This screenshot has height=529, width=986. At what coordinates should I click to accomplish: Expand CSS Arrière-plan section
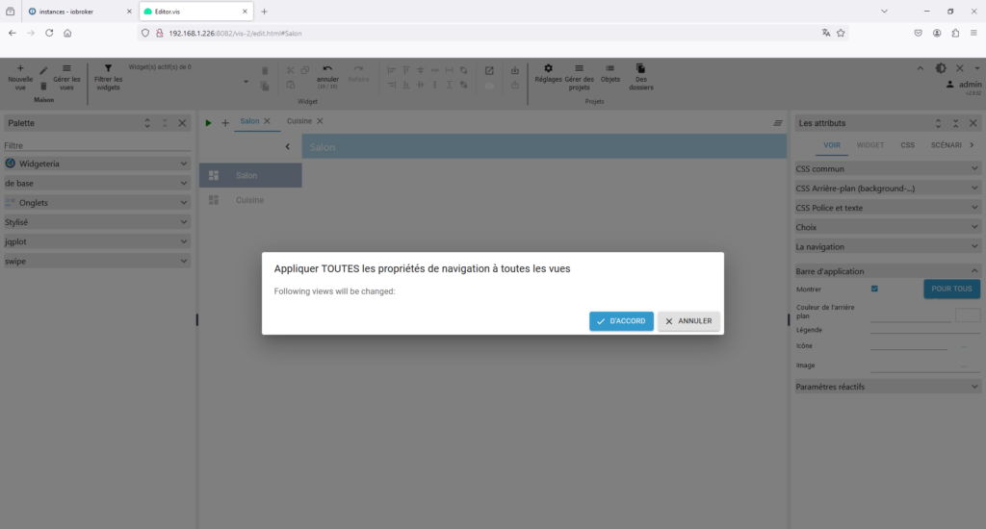[887, 188]
